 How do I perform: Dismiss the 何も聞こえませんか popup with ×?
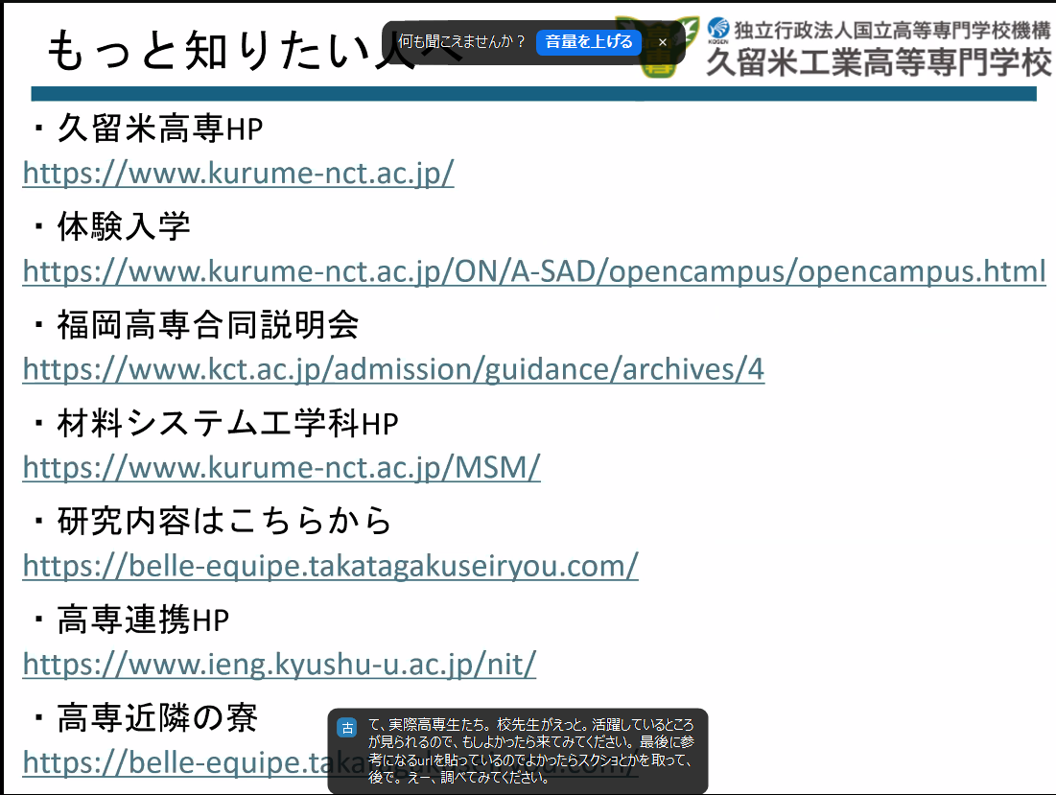click(662, 42)
